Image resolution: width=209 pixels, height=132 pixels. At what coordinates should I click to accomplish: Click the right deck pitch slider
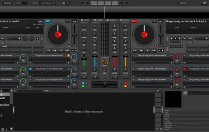pyautogui.click(x=161, y=35)
